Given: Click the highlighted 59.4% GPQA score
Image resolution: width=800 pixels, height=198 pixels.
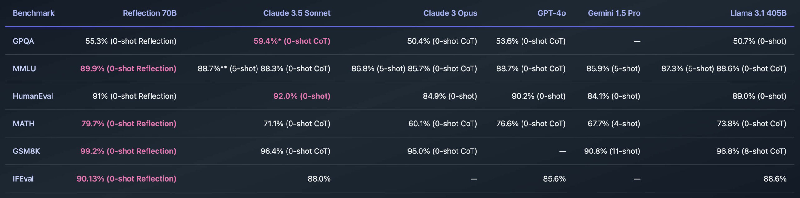Looking at the screenshot, I should tap(292, 41).
